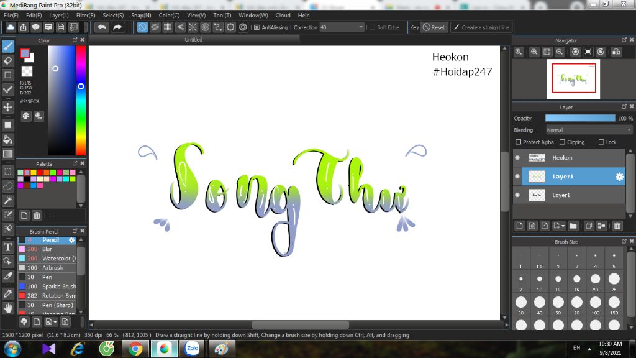Select the Move tool
Screen dimensions: 636x358
pos(7,107)
